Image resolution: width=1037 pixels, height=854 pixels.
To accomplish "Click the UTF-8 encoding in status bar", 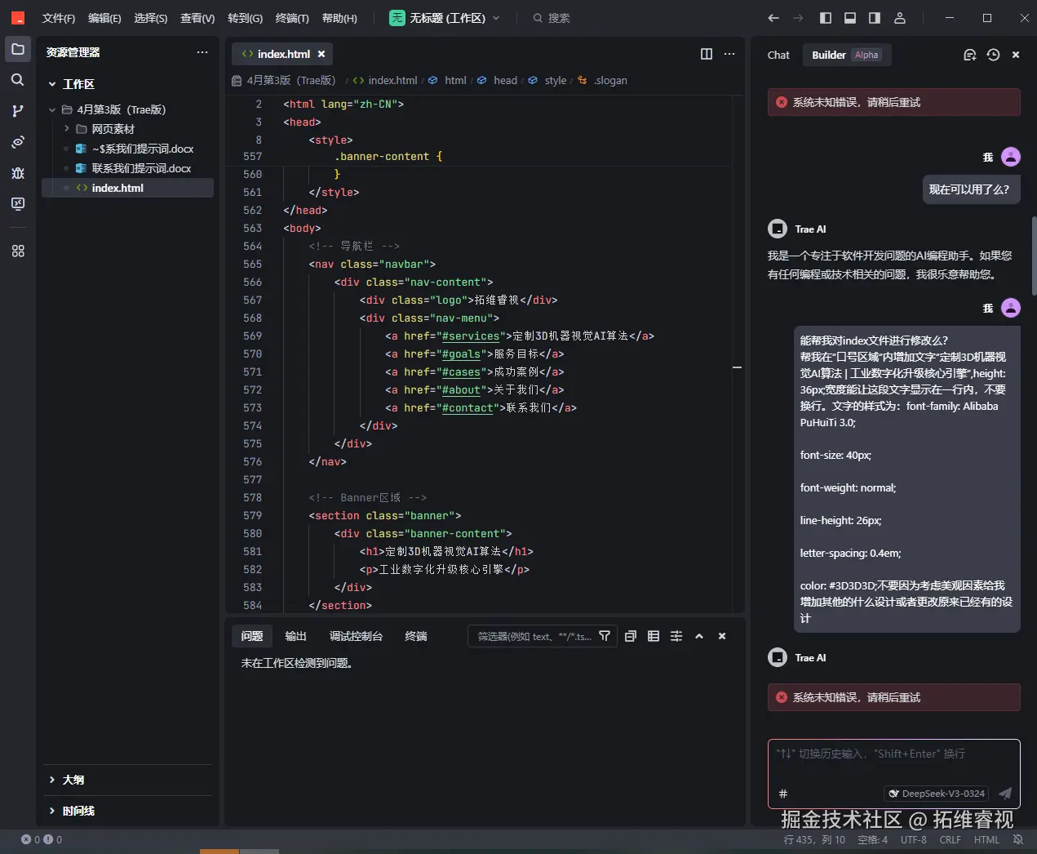I will (913, 839).
